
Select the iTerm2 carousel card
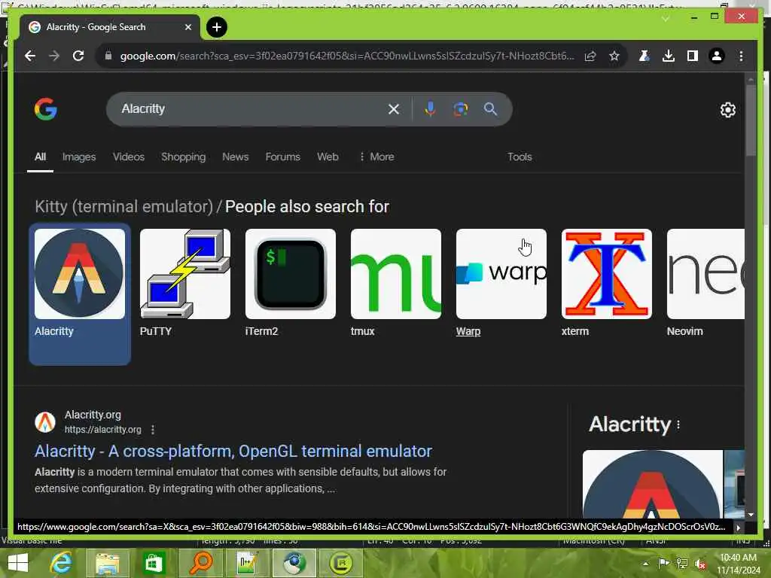290,283
